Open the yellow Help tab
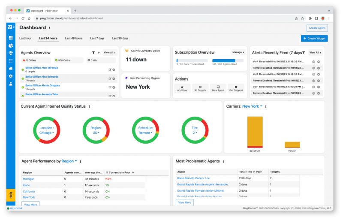Viewport: 343px width, 220px height. pyautogui.click(x=11, y=195)
